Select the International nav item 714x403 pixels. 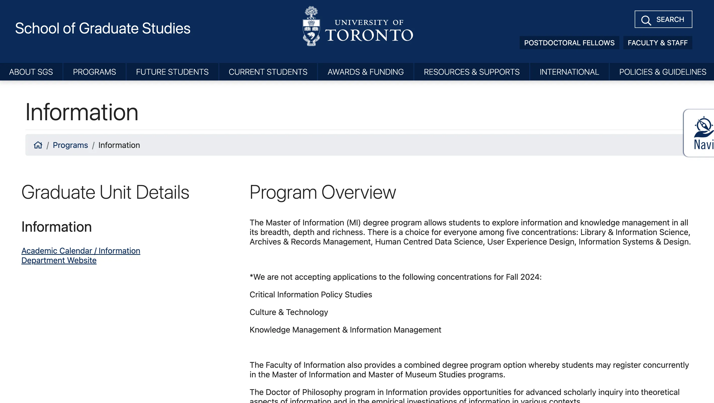pos(569,72)
